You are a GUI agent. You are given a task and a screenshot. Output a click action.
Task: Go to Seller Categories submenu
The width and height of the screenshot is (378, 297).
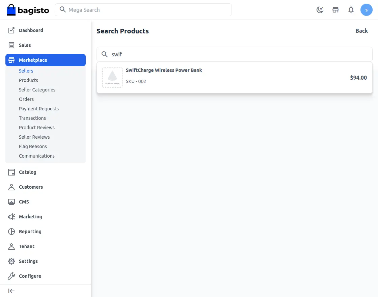point(37,90)
